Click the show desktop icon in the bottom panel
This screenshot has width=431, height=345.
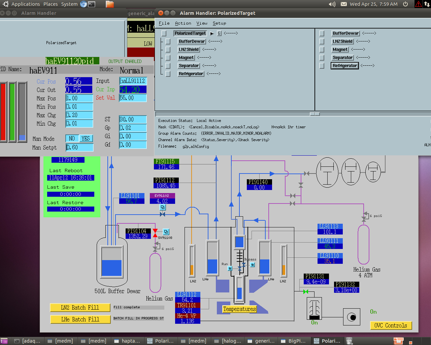click(4, 341)
